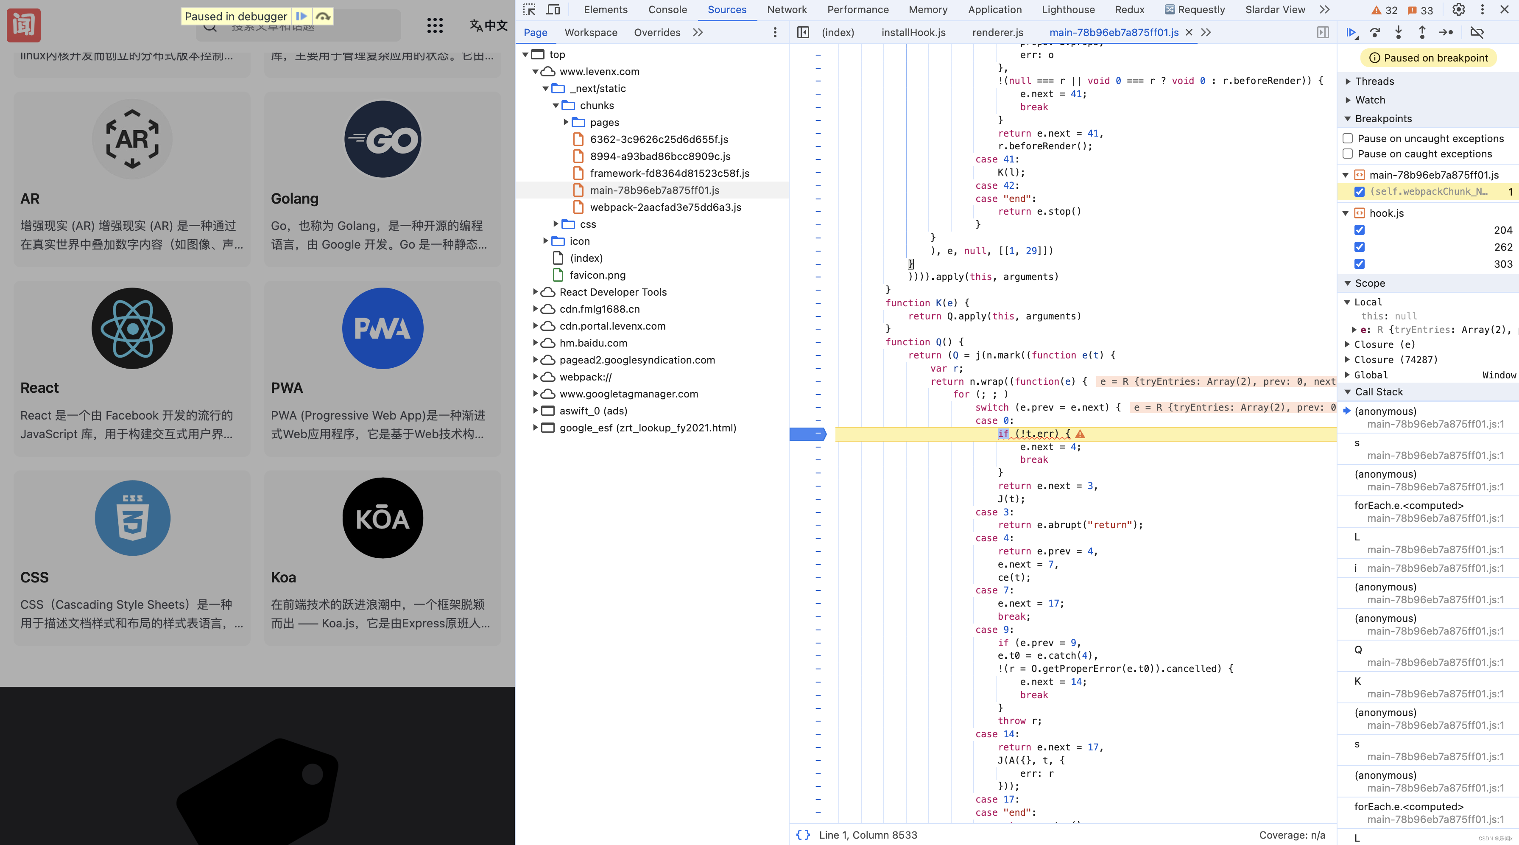Enable Pause on uncaught exceptions
The width and height of the screenshot is (1519, 845).
pos(1347,139)
